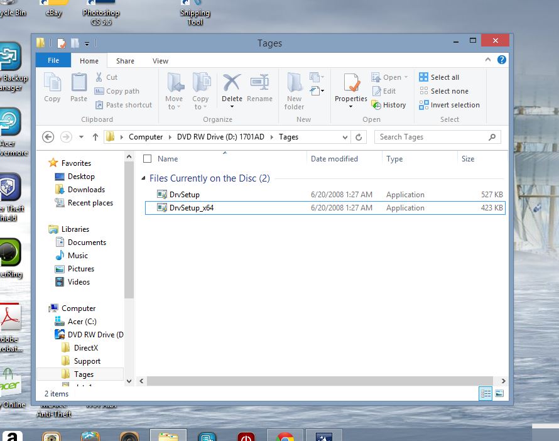Click the Delete icon in the ribbon
The image size is (559, 441).
(231, 89)
